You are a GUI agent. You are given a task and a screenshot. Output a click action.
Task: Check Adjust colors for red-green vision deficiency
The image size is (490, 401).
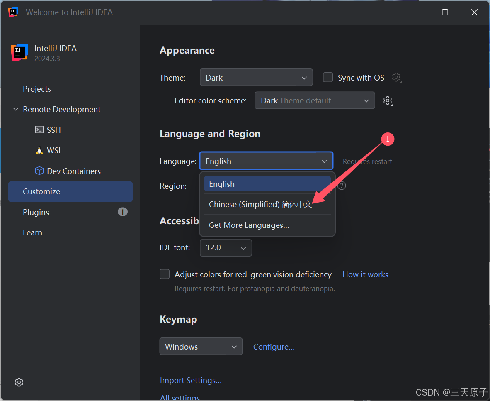point(165,274)
